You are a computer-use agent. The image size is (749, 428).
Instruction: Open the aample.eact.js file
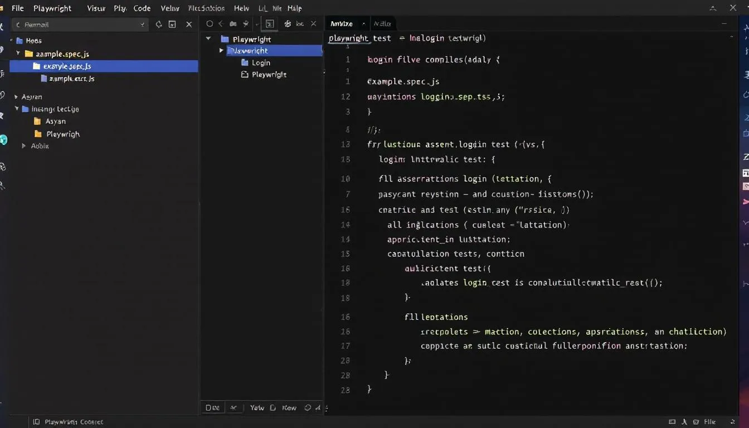point(67,79)
